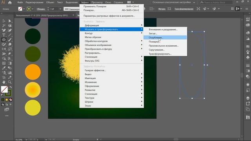This screenshot has width=251, height=141.
Task: Select the Zoom magnifier tool
Action: [10, 82]
